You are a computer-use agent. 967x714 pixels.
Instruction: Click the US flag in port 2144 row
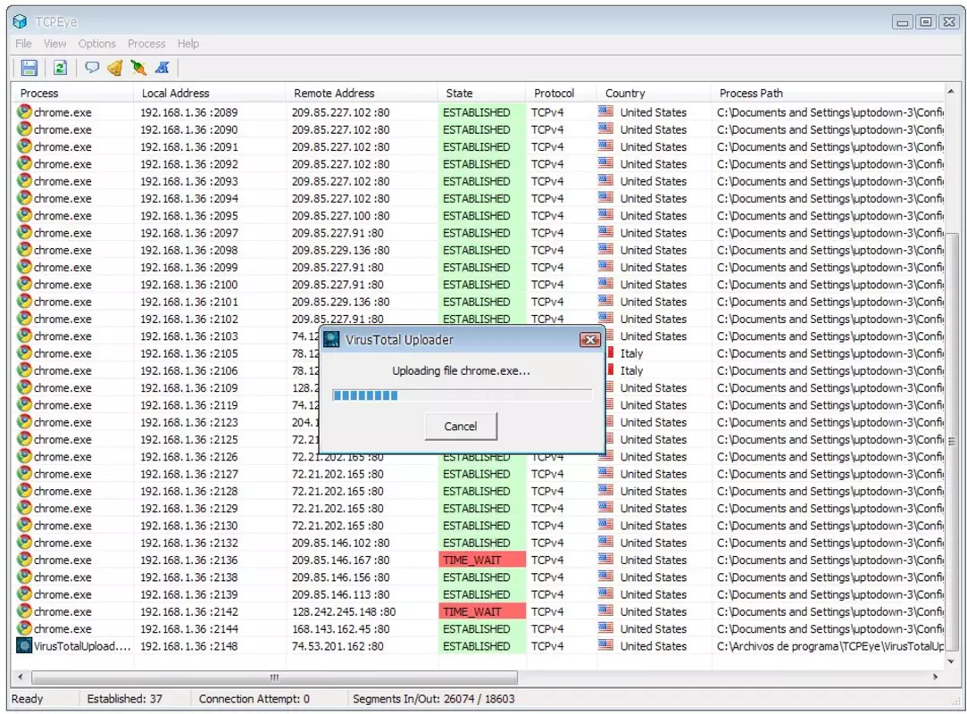(x=605, y=627)
